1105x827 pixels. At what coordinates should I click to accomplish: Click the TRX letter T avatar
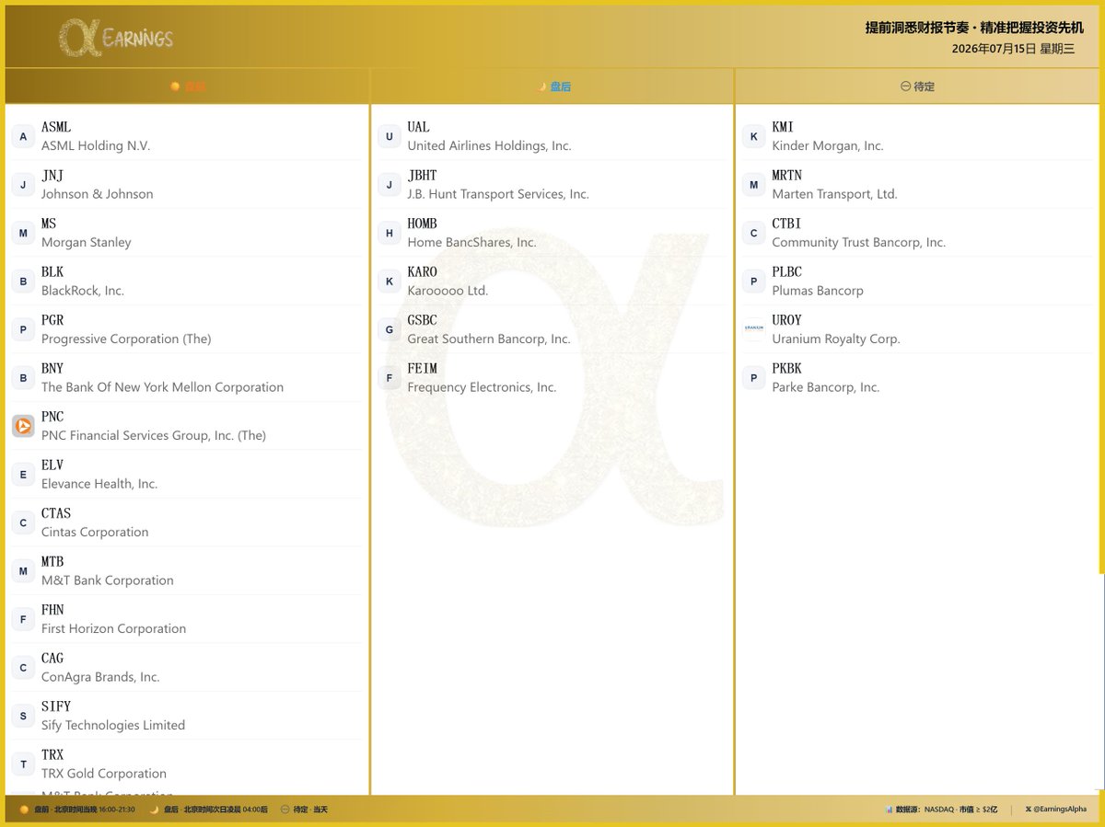coord(23,764)
